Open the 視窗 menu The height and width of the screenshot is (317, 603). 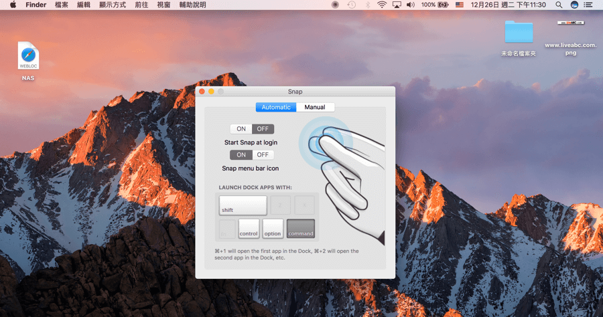164,5
